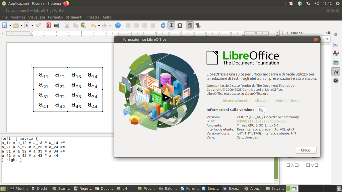Click the matrix formula object in document
342x192 pixels.
(68, 90)
